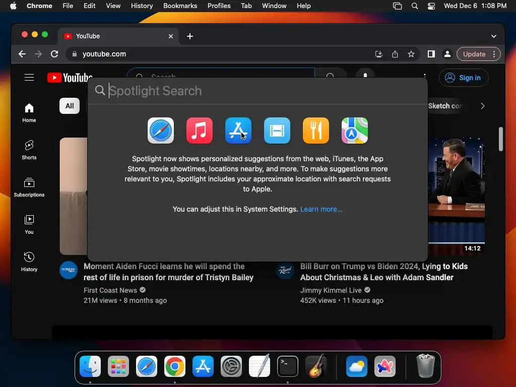Select the restaurants fork-and-knife icon in Spotlight
The image size is (516, 387).
click(316, 131)
